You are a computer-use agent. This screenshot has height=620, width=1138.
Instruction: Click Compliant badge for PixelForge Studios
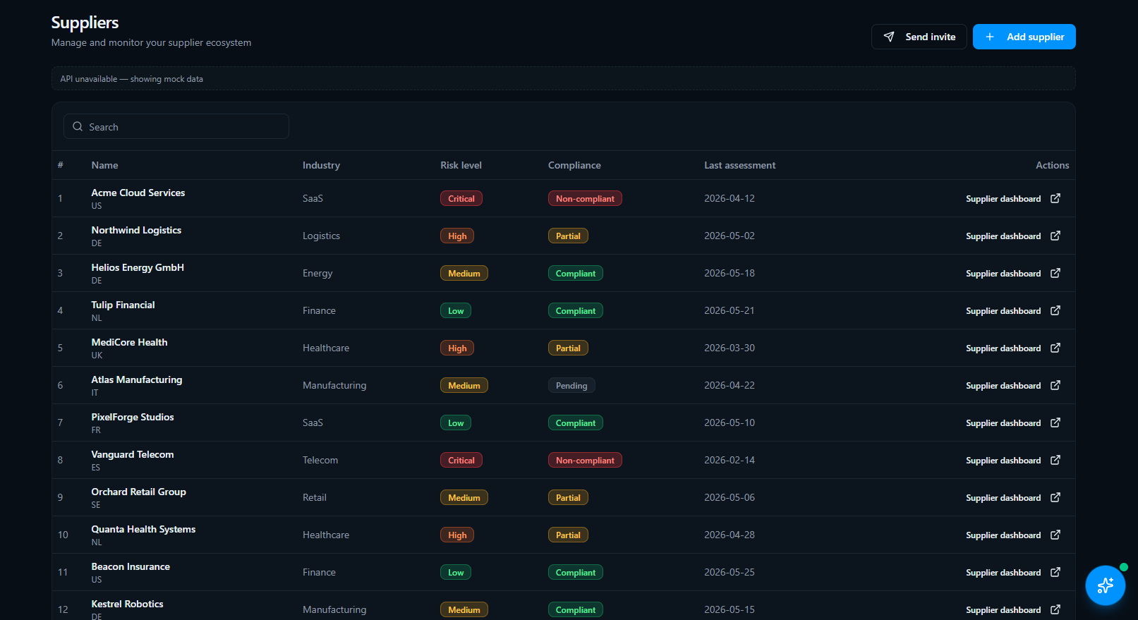pos(576,423)
